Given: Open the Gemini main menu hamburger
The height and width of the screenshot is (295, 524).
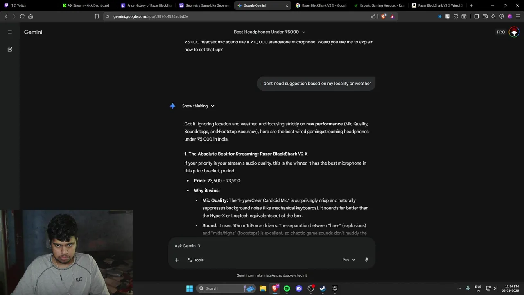Looking at the screenshot, I should click(10, 32).
